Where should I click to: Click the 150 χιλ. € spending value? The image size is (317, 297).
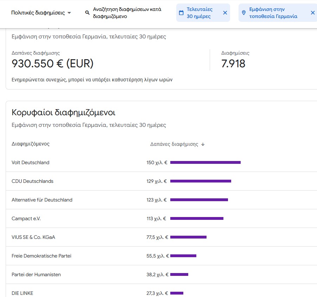(157, 162)
